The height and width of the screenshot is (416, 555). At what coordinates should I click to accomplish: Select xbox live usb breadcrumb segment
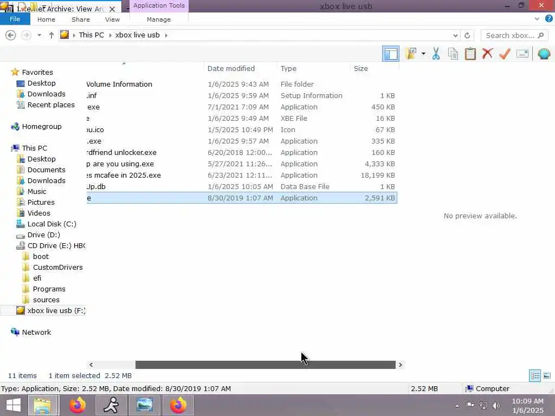(137, 35)
